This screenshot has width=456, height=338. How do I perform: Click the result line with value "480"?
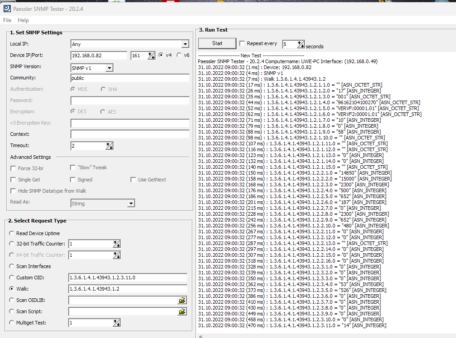tap(293, 226)
